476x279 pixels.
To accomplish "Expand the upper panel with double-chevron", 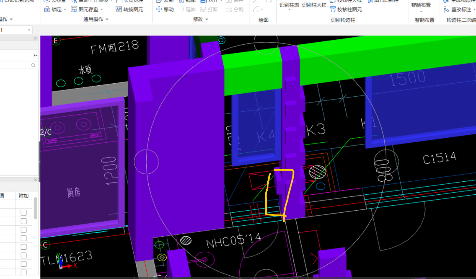I will (35, 55).
